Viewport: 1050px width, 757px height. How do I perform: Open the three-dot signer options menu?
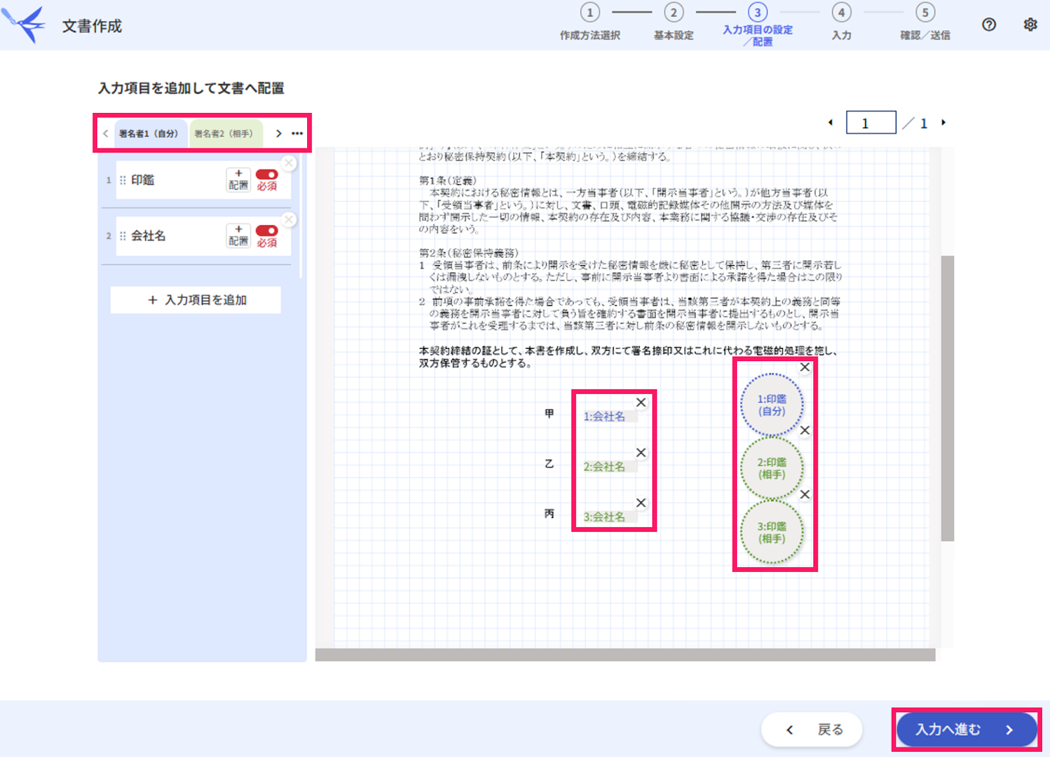click(x=297, y=133)
